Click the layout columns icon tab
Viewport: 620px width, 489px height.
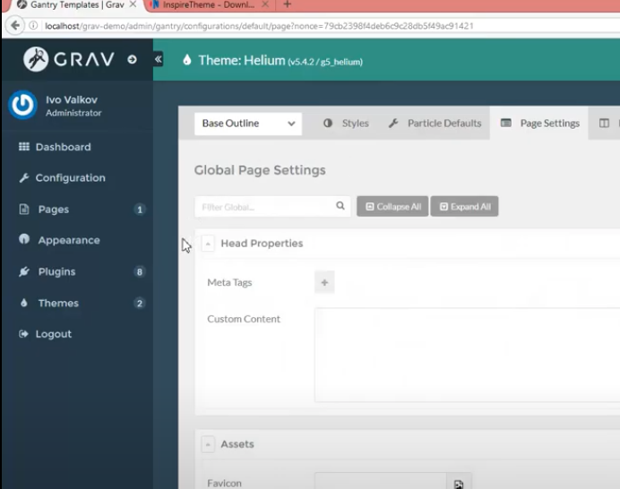click(604, 124)
